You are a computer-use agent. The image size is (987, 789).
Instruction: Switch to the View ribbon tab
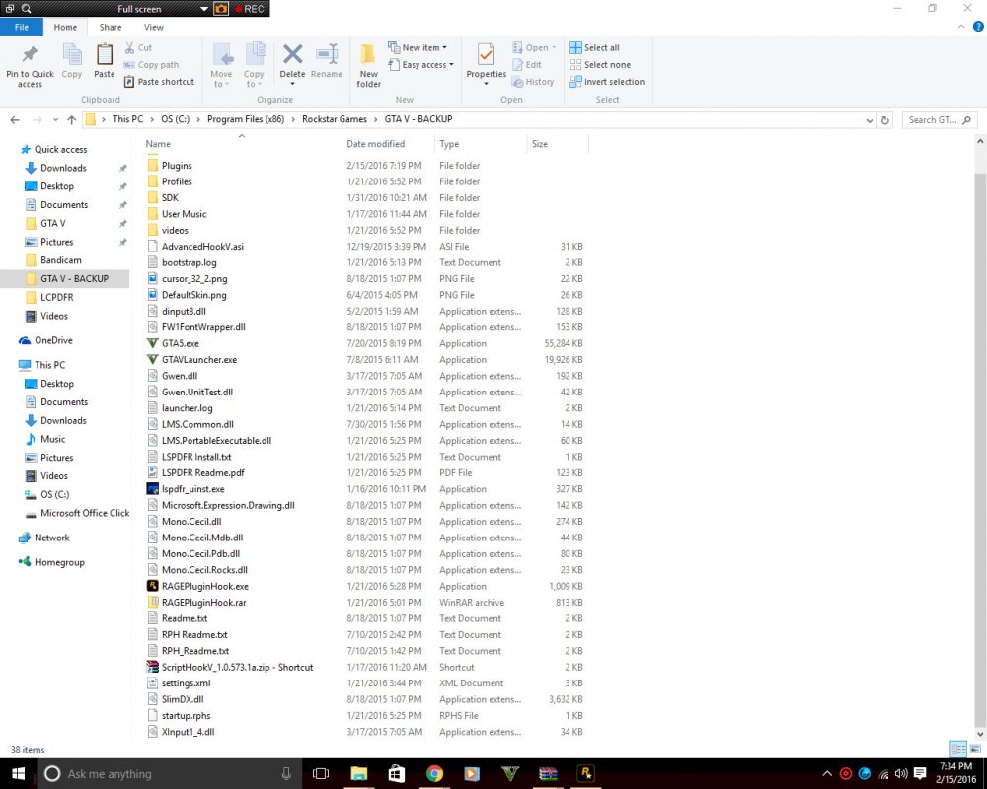pyautogui.click(x=154, y=27)
